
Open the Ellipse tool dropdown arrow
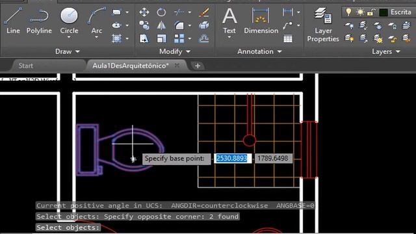[x=127, y=25]
